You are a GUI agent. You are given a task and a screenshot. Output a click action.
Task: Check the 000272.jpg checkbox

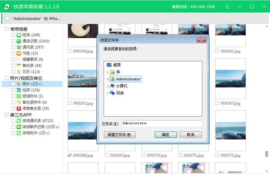pyautogui.click(x=217, y=155)
